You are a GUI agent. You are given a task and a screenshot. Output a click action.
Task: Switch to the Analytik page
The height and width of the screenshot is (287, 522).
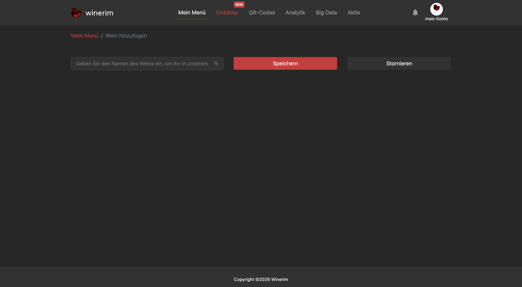tap(295, 13)
